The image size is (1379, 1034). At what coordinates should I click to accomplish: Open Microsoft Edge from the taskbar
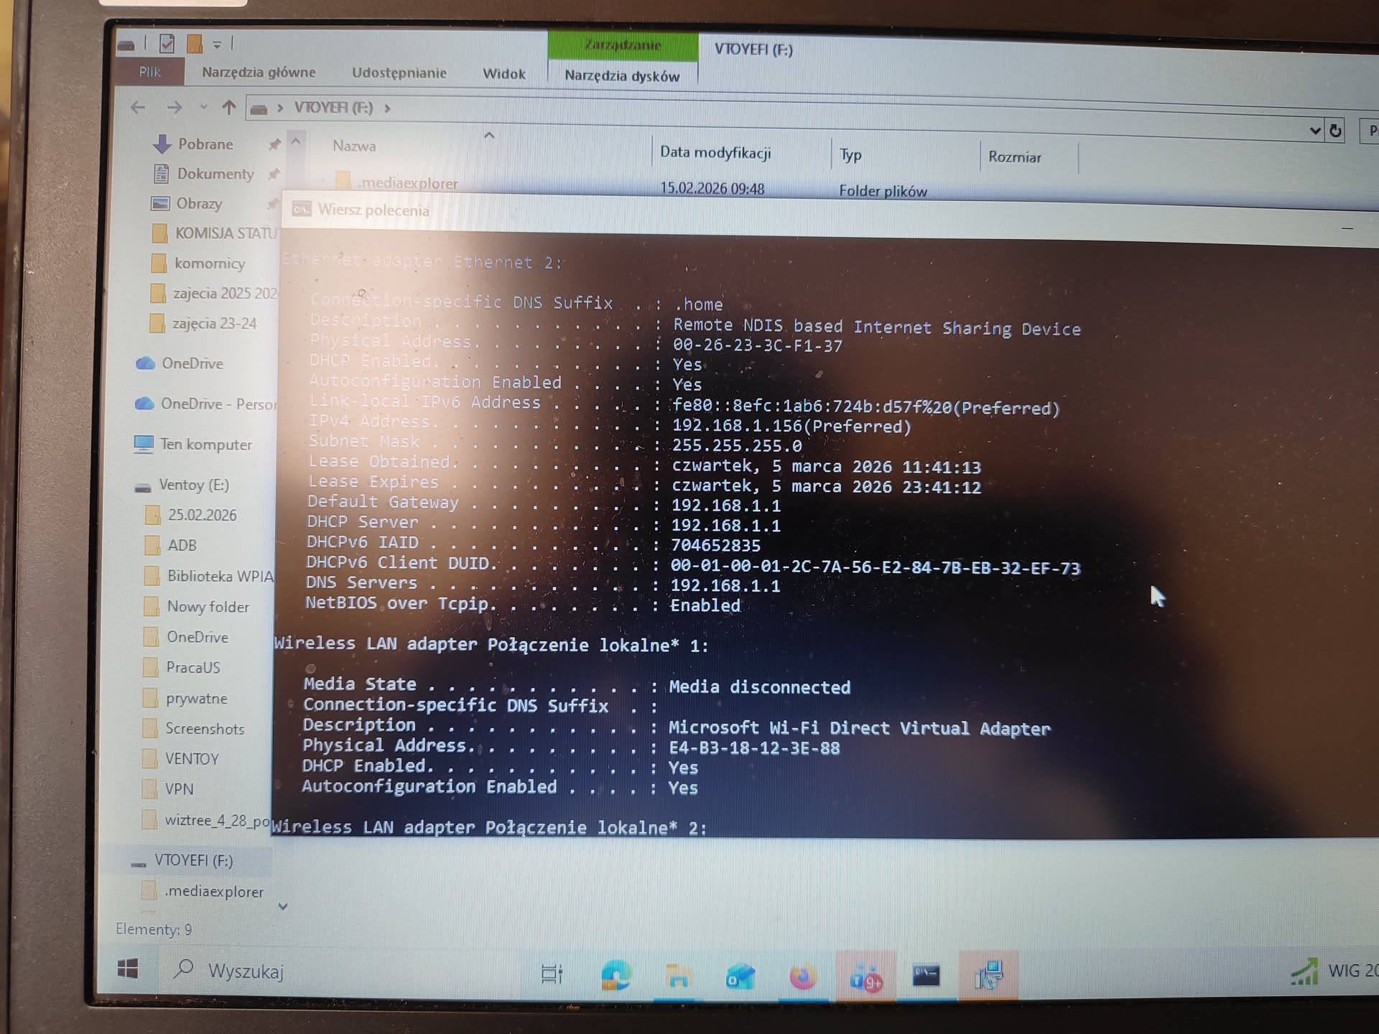coord(616,975)
